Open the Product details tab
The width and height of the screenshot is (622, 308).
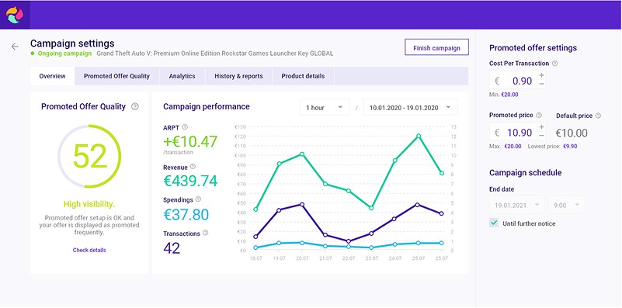(x=303, y=76)
